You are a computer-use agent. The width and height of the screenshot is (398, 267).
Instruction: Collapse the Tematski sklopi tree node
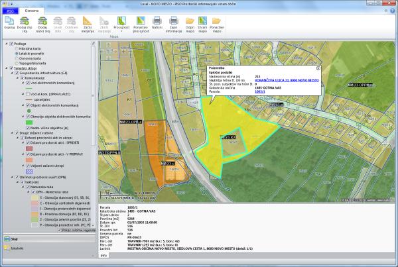(6, 68)
